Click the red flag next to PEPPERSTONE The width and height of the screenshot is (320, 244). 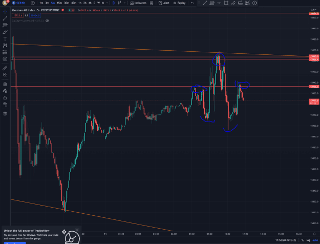63,10
